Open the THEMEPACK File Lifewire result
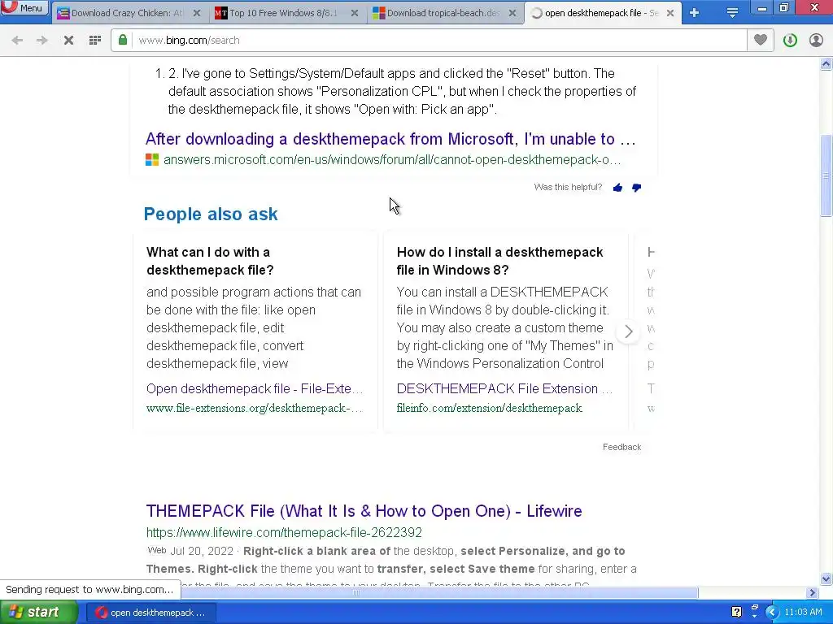 364,511
